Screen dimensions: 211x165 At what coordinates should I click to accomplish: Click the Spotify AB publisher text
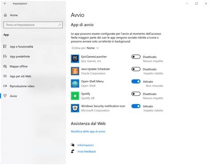(88, 98)
